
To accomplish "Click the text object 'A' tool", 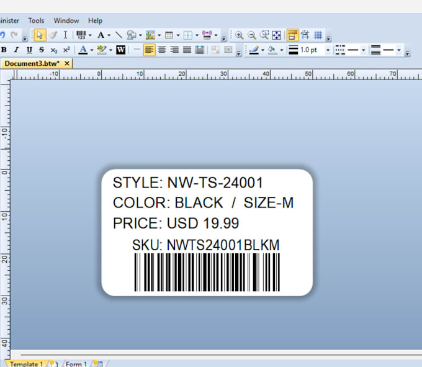I will [101, 35].
